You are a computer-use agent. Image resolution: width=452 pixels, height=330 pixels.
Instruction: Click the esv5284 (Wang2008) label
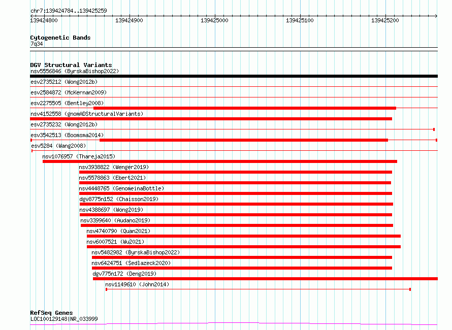58,146
